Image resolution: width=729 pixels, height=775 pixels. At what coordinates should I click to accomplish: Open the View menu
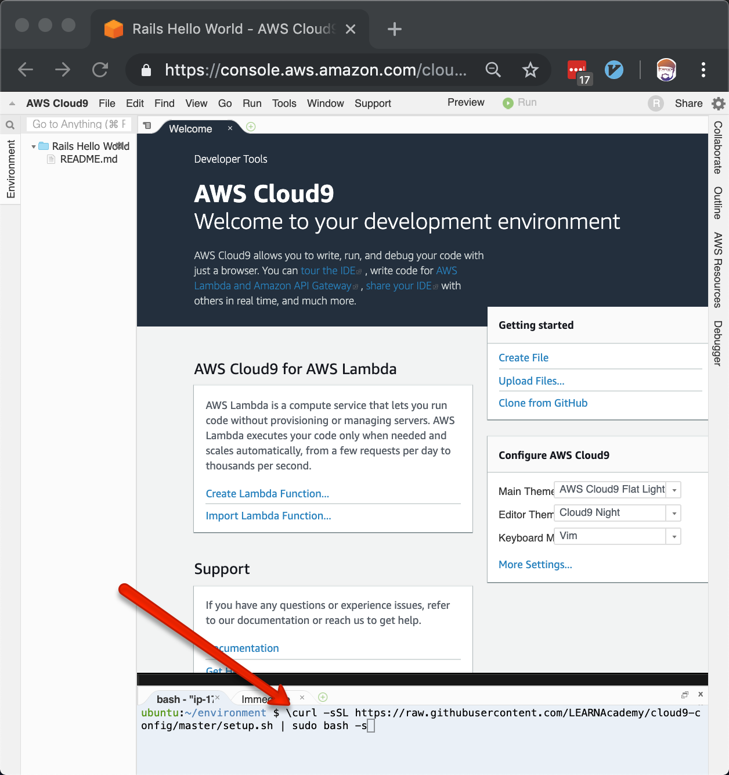point(196,103)
